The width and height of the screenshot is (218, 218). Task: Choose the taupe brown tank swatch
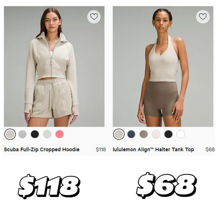pyautogui.click(x=143, y=134)
